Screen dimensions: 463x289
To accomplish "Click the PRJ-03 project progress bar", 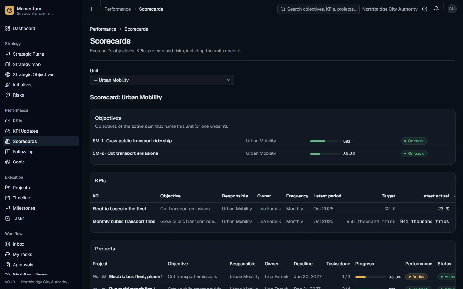I will point(370,277).
